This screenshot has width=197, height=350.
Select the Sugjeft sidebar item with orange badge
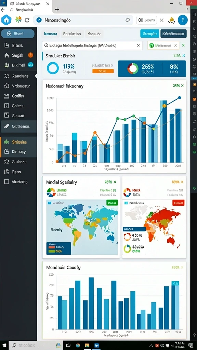pyautogui.click(x=18, y=55)
